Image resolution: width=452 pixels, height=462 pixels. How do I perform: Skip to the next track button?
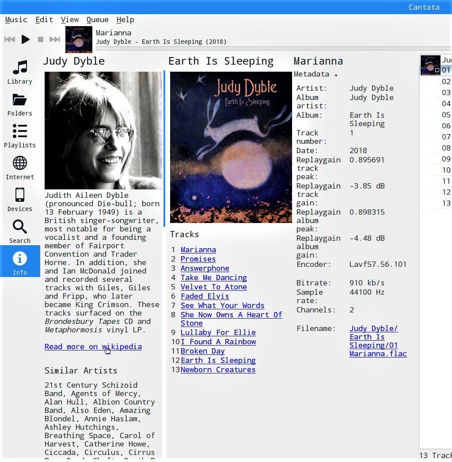pos(55,39)
